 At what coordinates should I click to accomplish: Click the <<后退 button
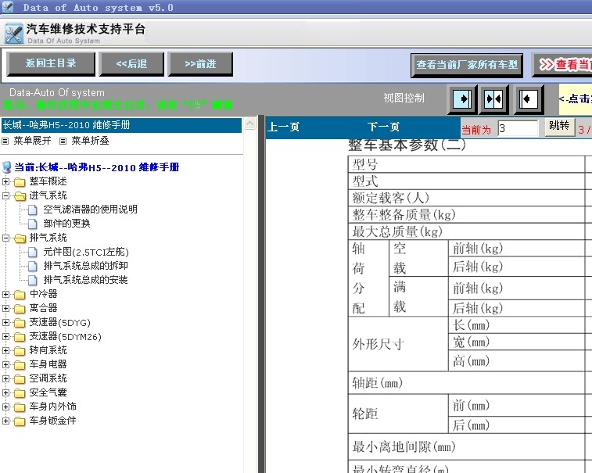click(x=131, y=64)
